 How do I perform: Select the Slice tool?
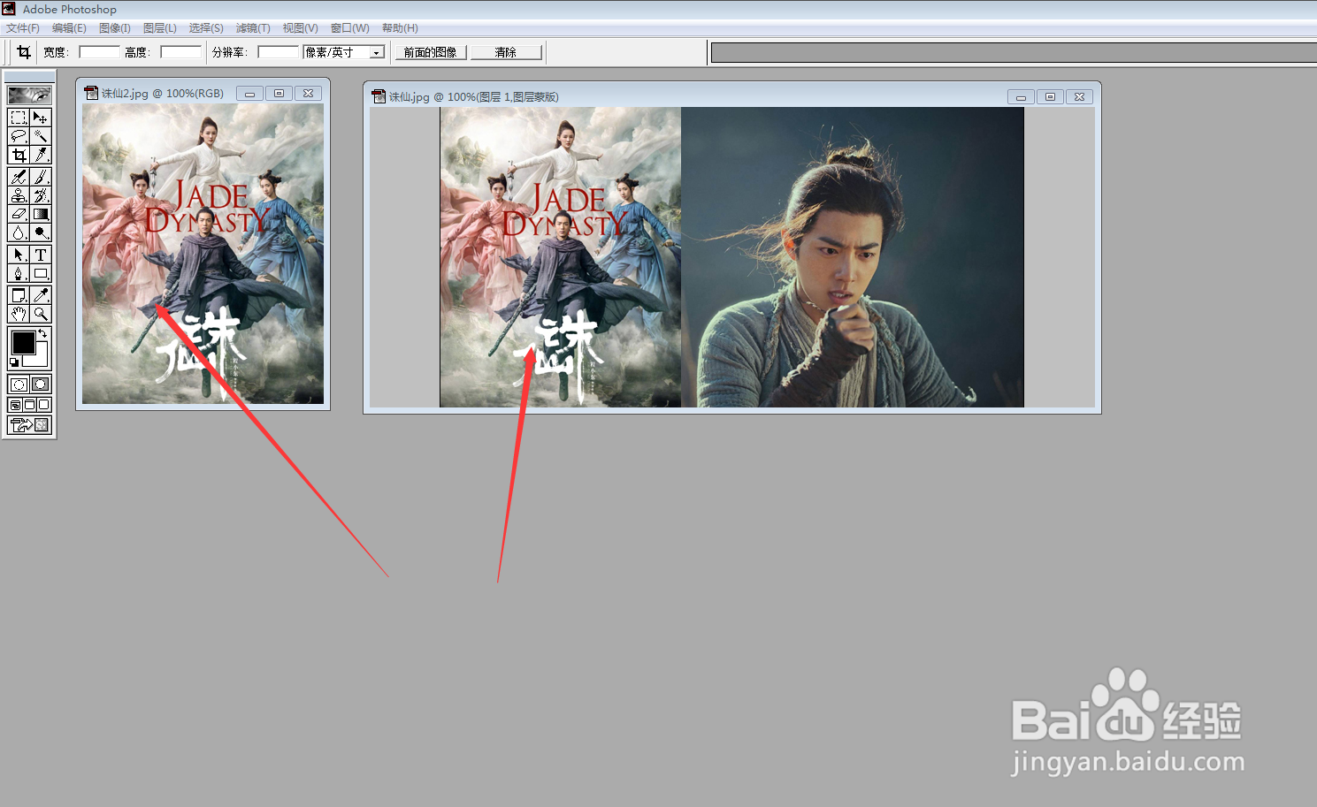coord(41,155)
